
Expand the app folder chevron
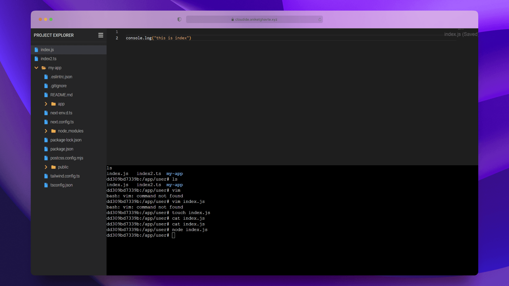pos(46,104)
